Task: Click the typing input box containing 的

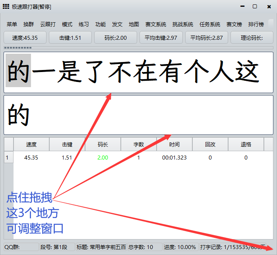Action: [x=138, y=115]
